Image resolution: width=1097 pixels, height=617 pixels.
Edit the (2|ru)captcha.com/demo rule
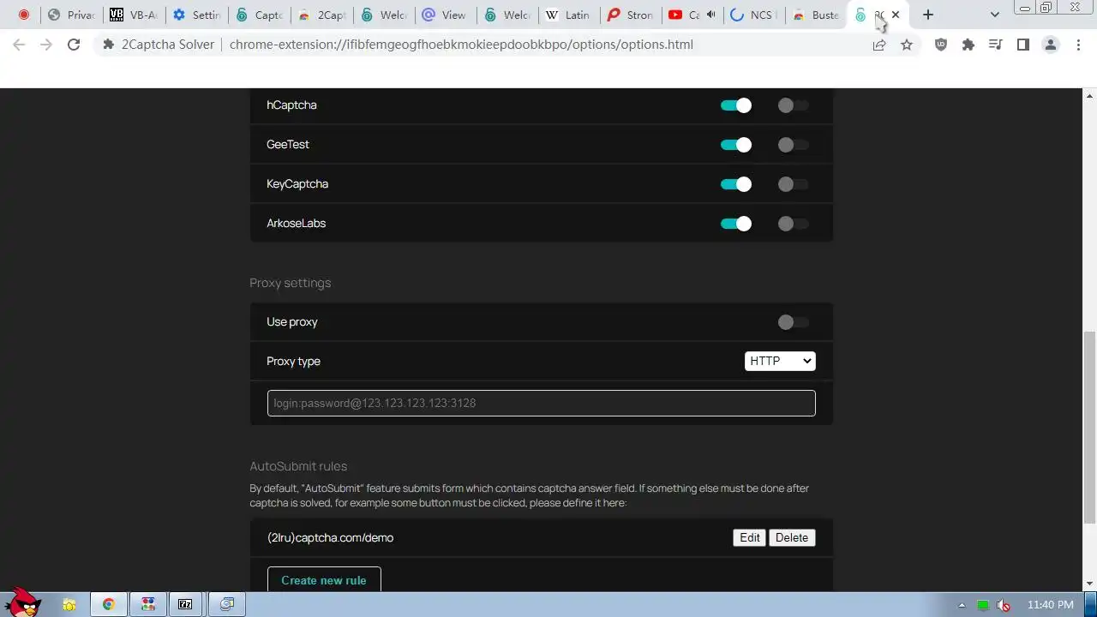click(750, 537)
